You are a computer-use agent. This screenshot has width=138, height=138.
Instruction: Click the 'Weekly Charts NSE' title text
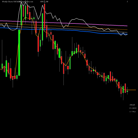[9, 2]
